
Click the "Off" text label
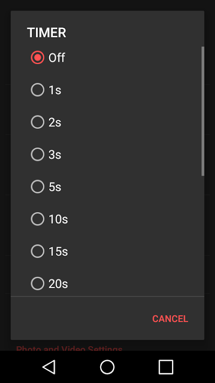pos(56,58)
